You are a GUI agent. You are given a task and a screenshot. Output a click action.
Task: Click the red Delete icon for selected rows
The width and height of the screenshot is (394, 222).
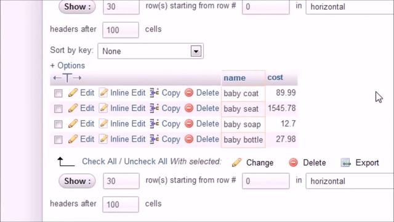point(293,163)
